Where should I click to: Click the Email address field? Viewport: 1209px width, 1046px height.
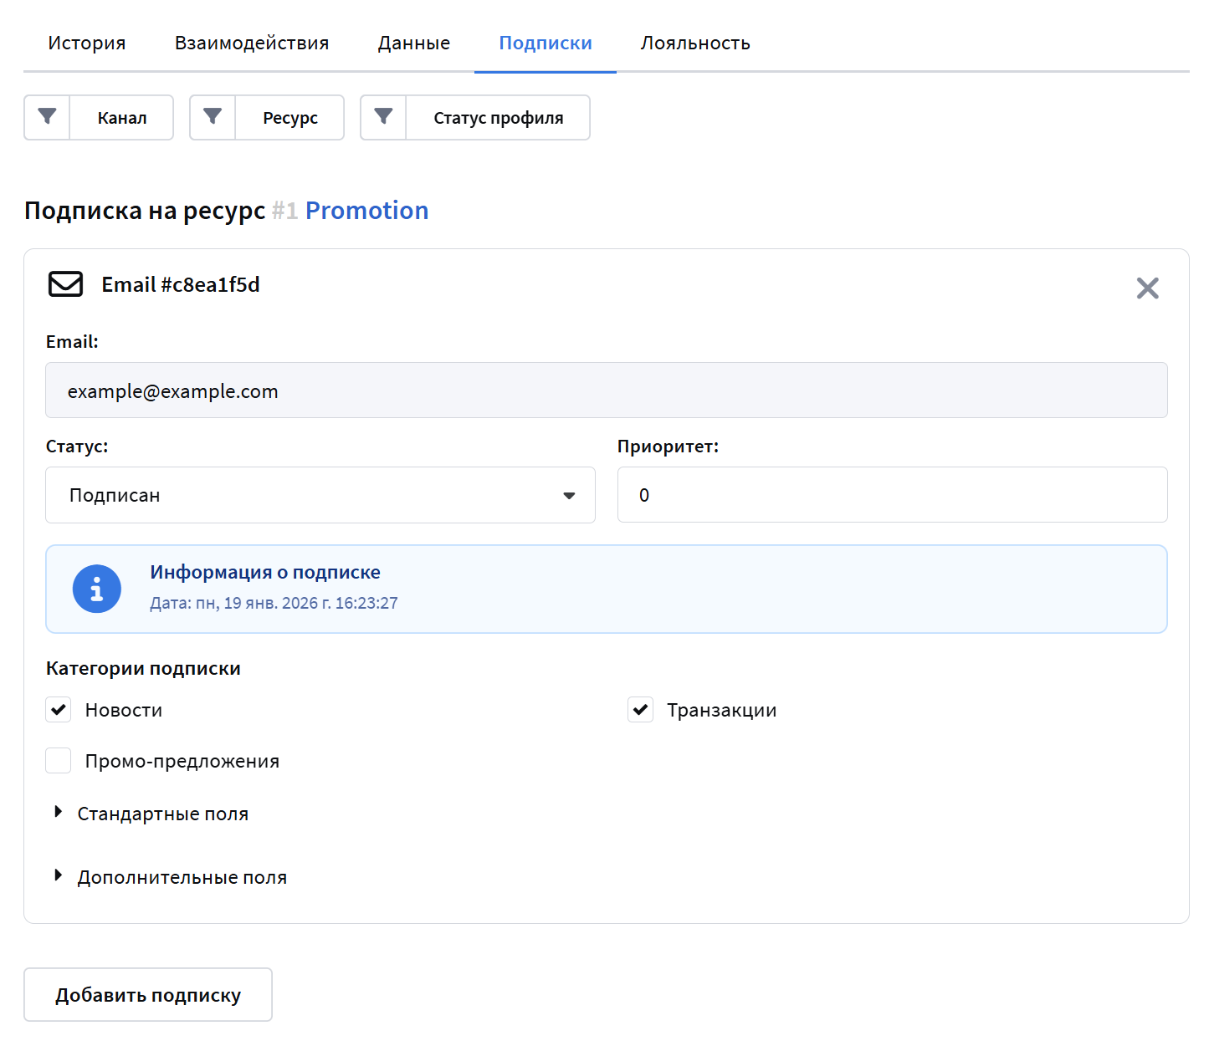click(606, 390)
